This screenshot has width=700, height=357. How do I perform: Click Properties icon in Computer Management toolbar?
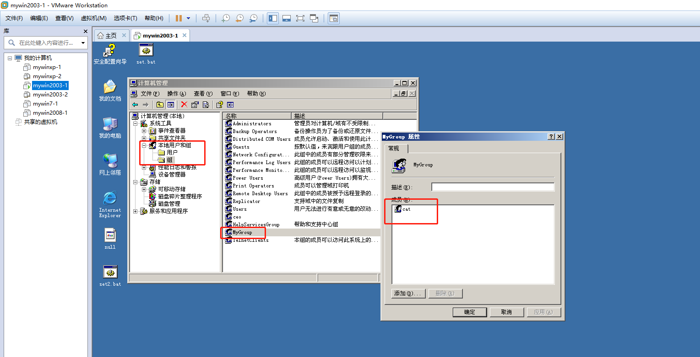(x=195, y=105)
